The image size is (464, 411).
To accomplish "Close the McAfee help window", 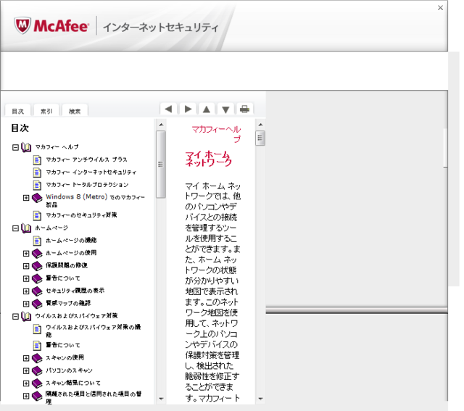I will point(440,8).
